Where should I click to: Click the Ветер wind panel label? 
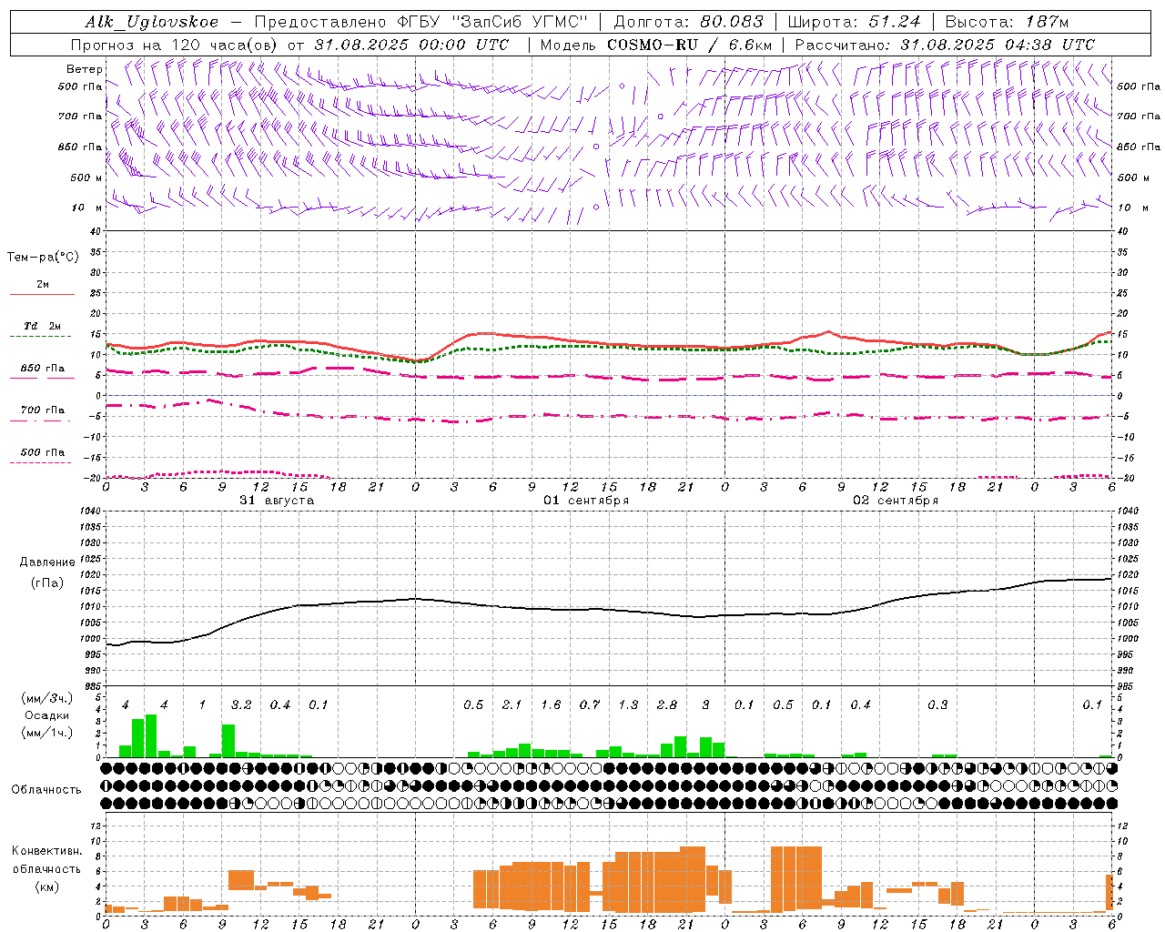tap(85, 69)
